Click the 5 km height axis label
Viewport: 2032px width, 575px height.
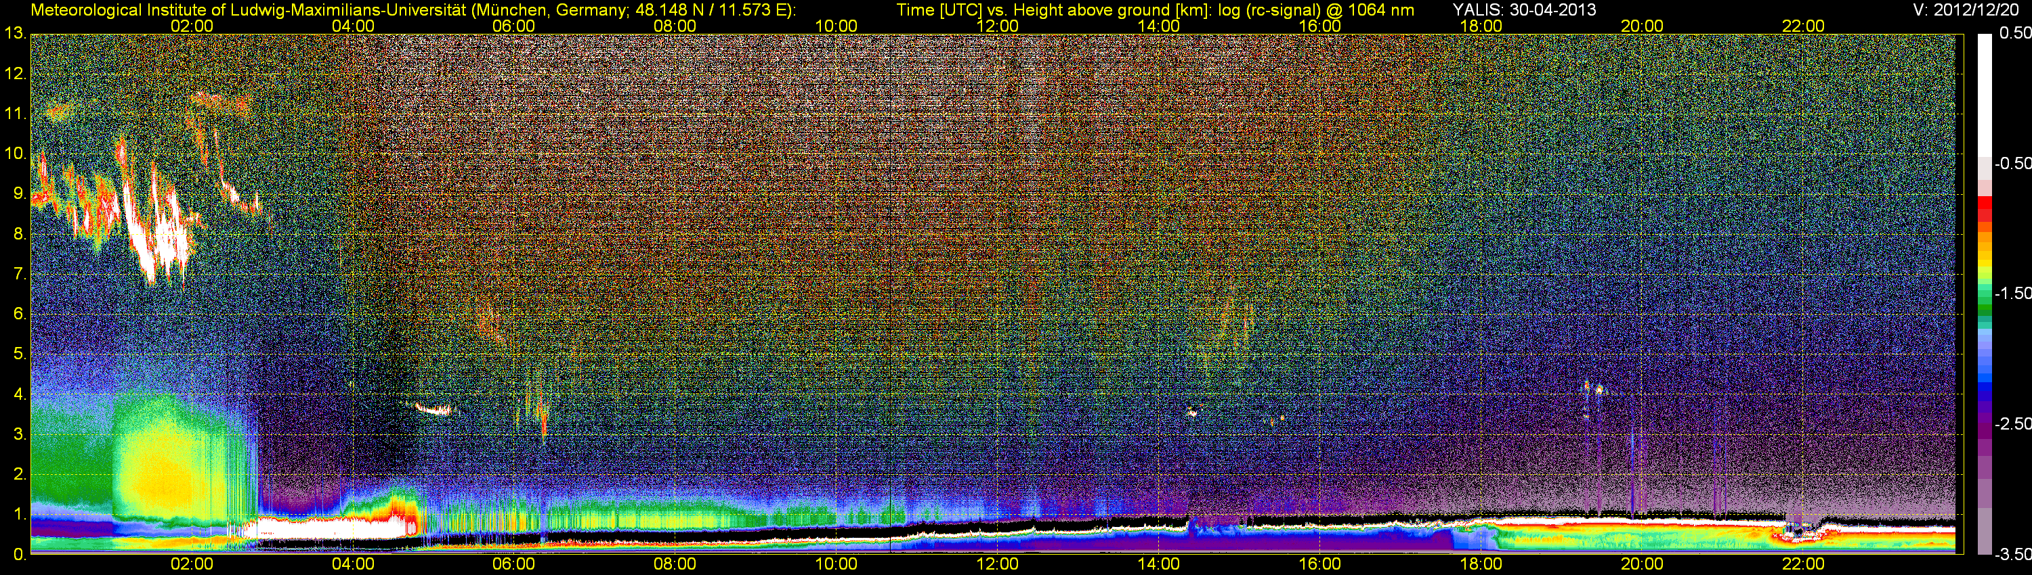[20, 354]
